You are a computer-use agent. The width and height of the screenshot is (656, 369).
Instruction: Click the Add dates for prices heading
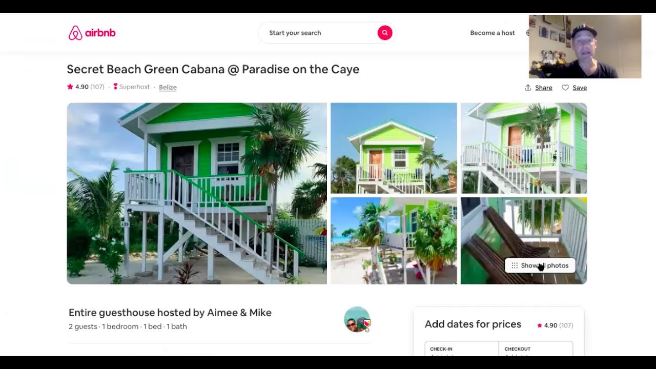tap(473, 324)
